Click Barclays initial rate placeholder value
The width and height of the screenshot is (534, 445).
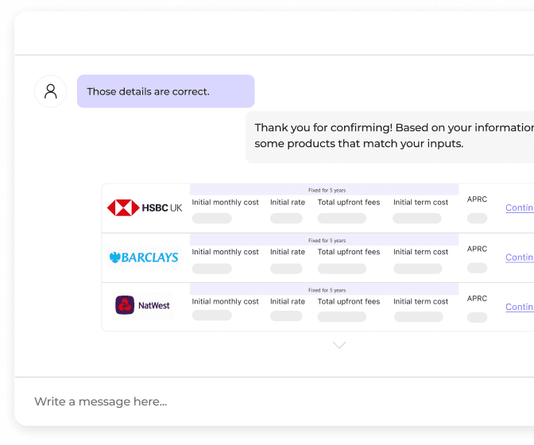pos(286,269)
